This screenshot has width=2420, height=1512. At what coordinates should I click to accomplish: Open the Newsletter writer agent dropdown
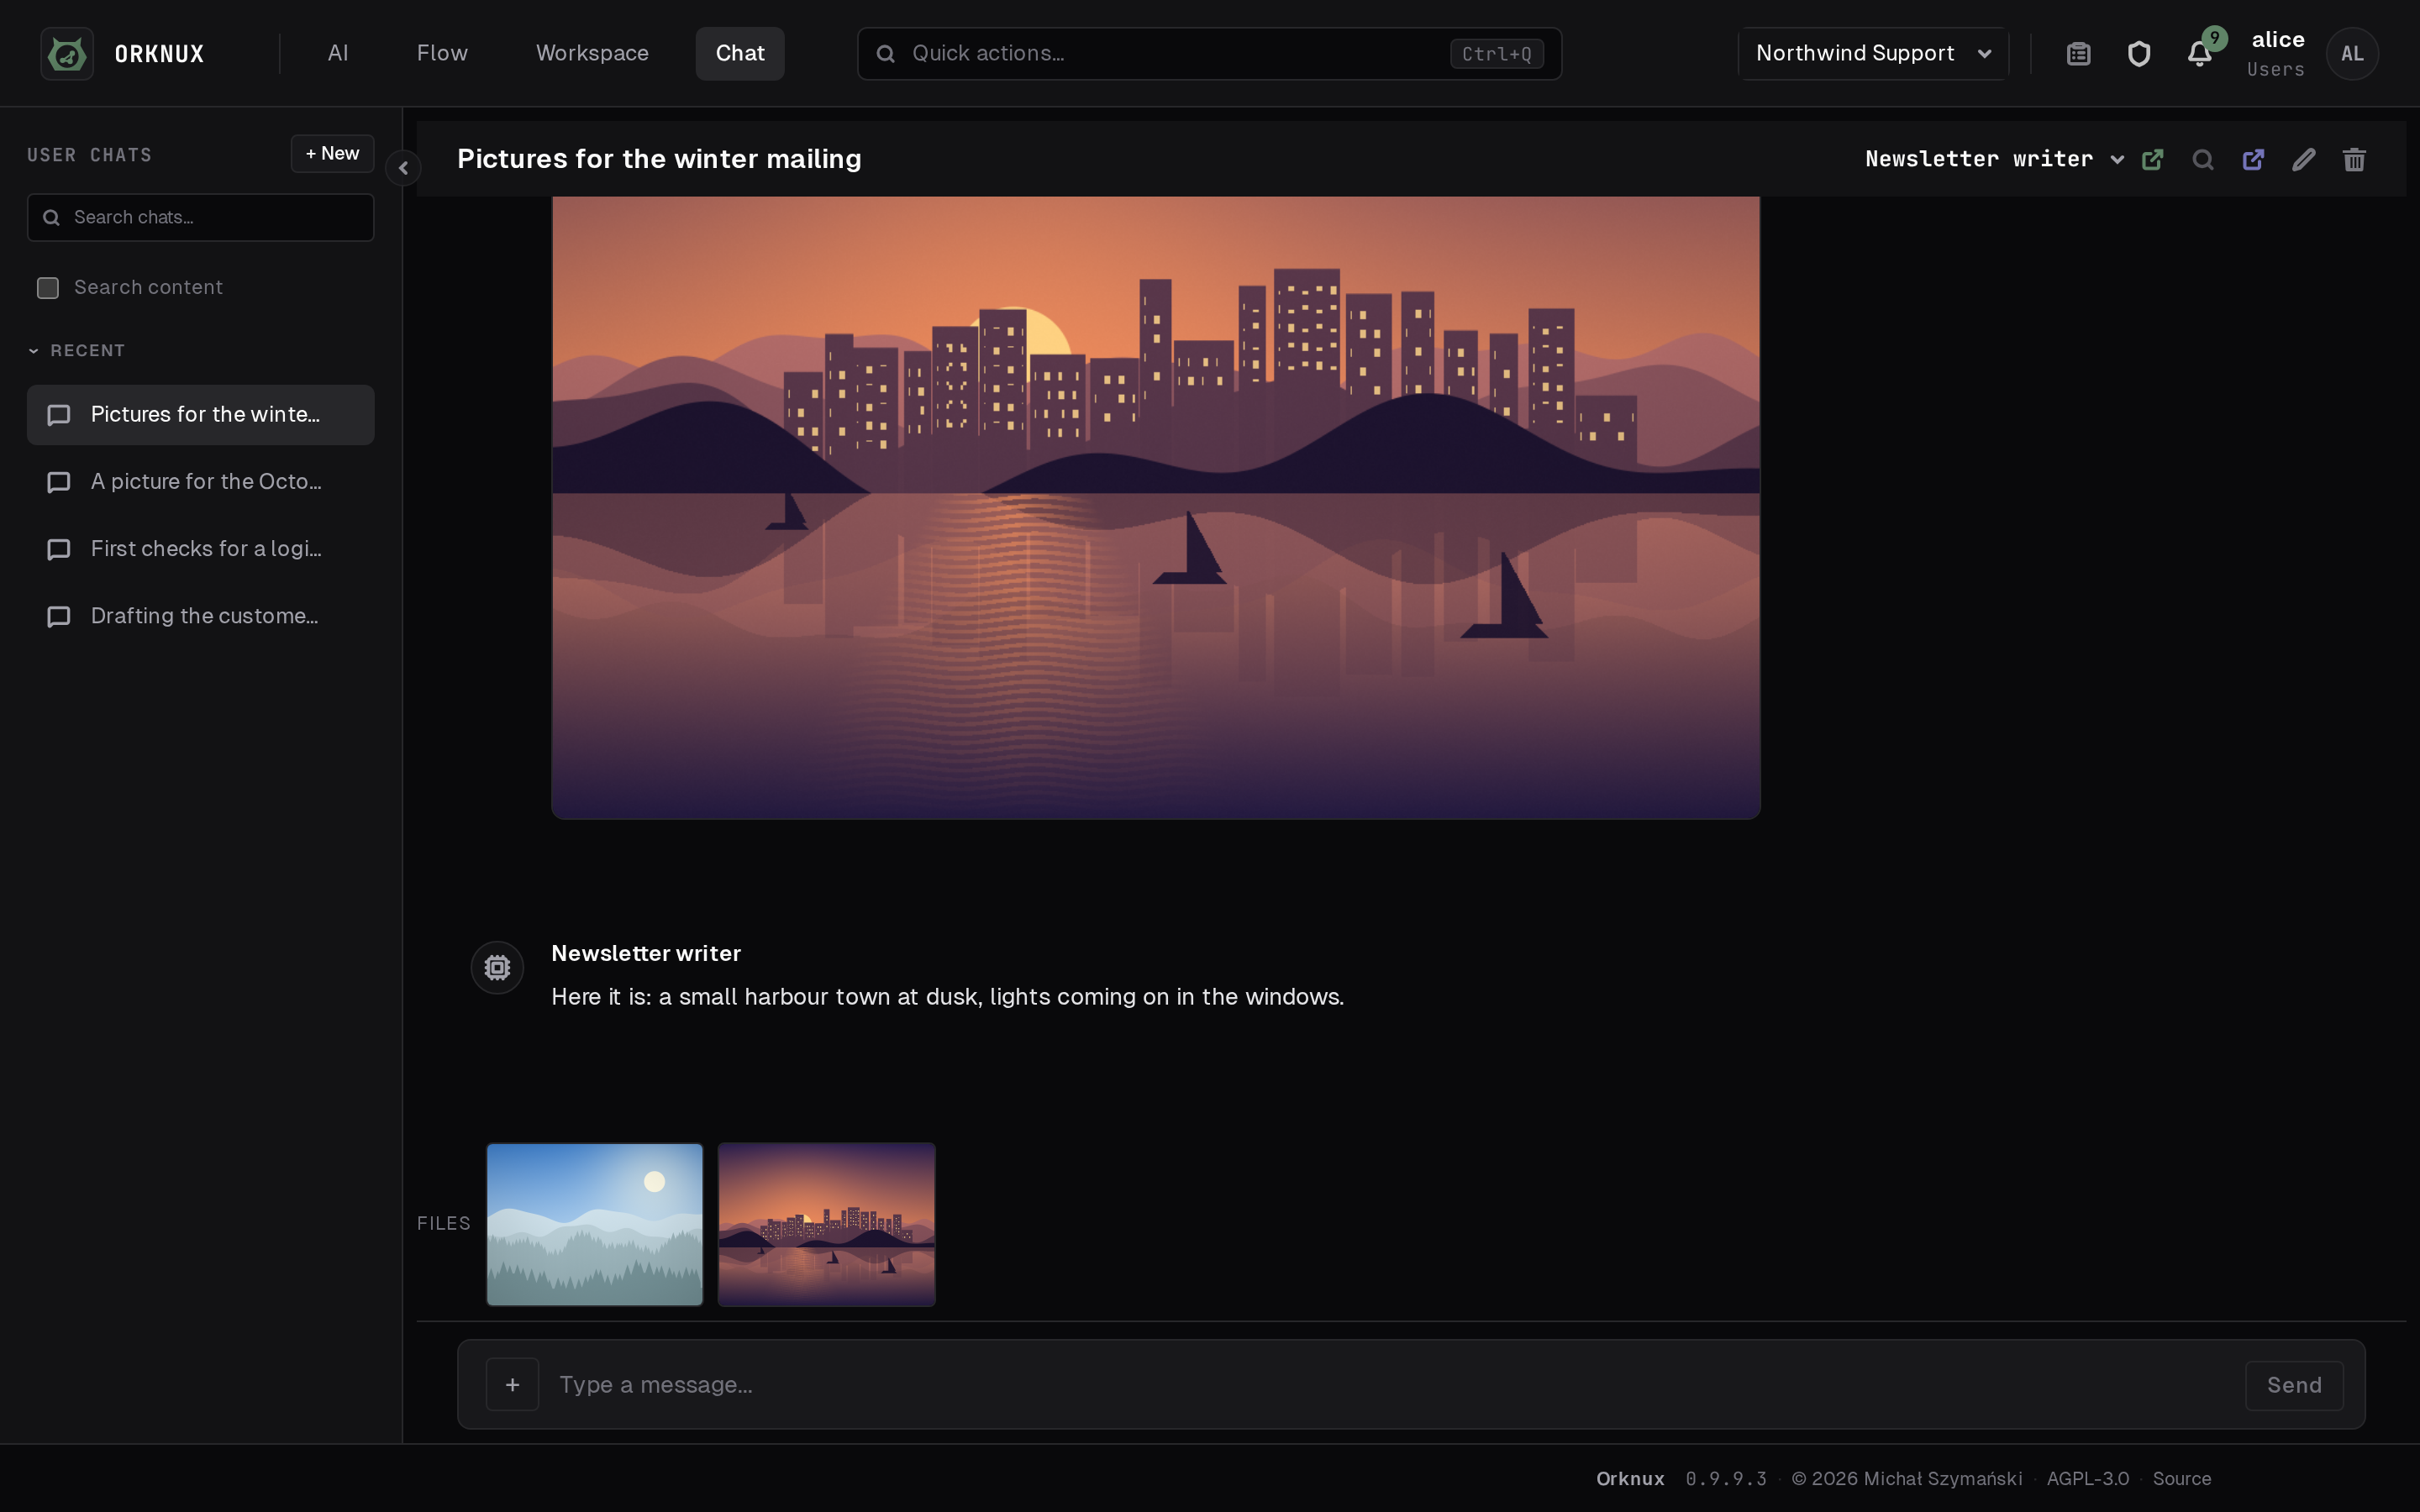click(x=1994, y=160)
